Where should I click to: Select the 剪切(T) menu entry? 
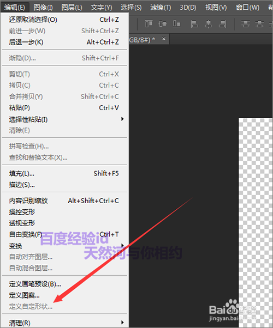pyautogui.click(x=64, y=74)
